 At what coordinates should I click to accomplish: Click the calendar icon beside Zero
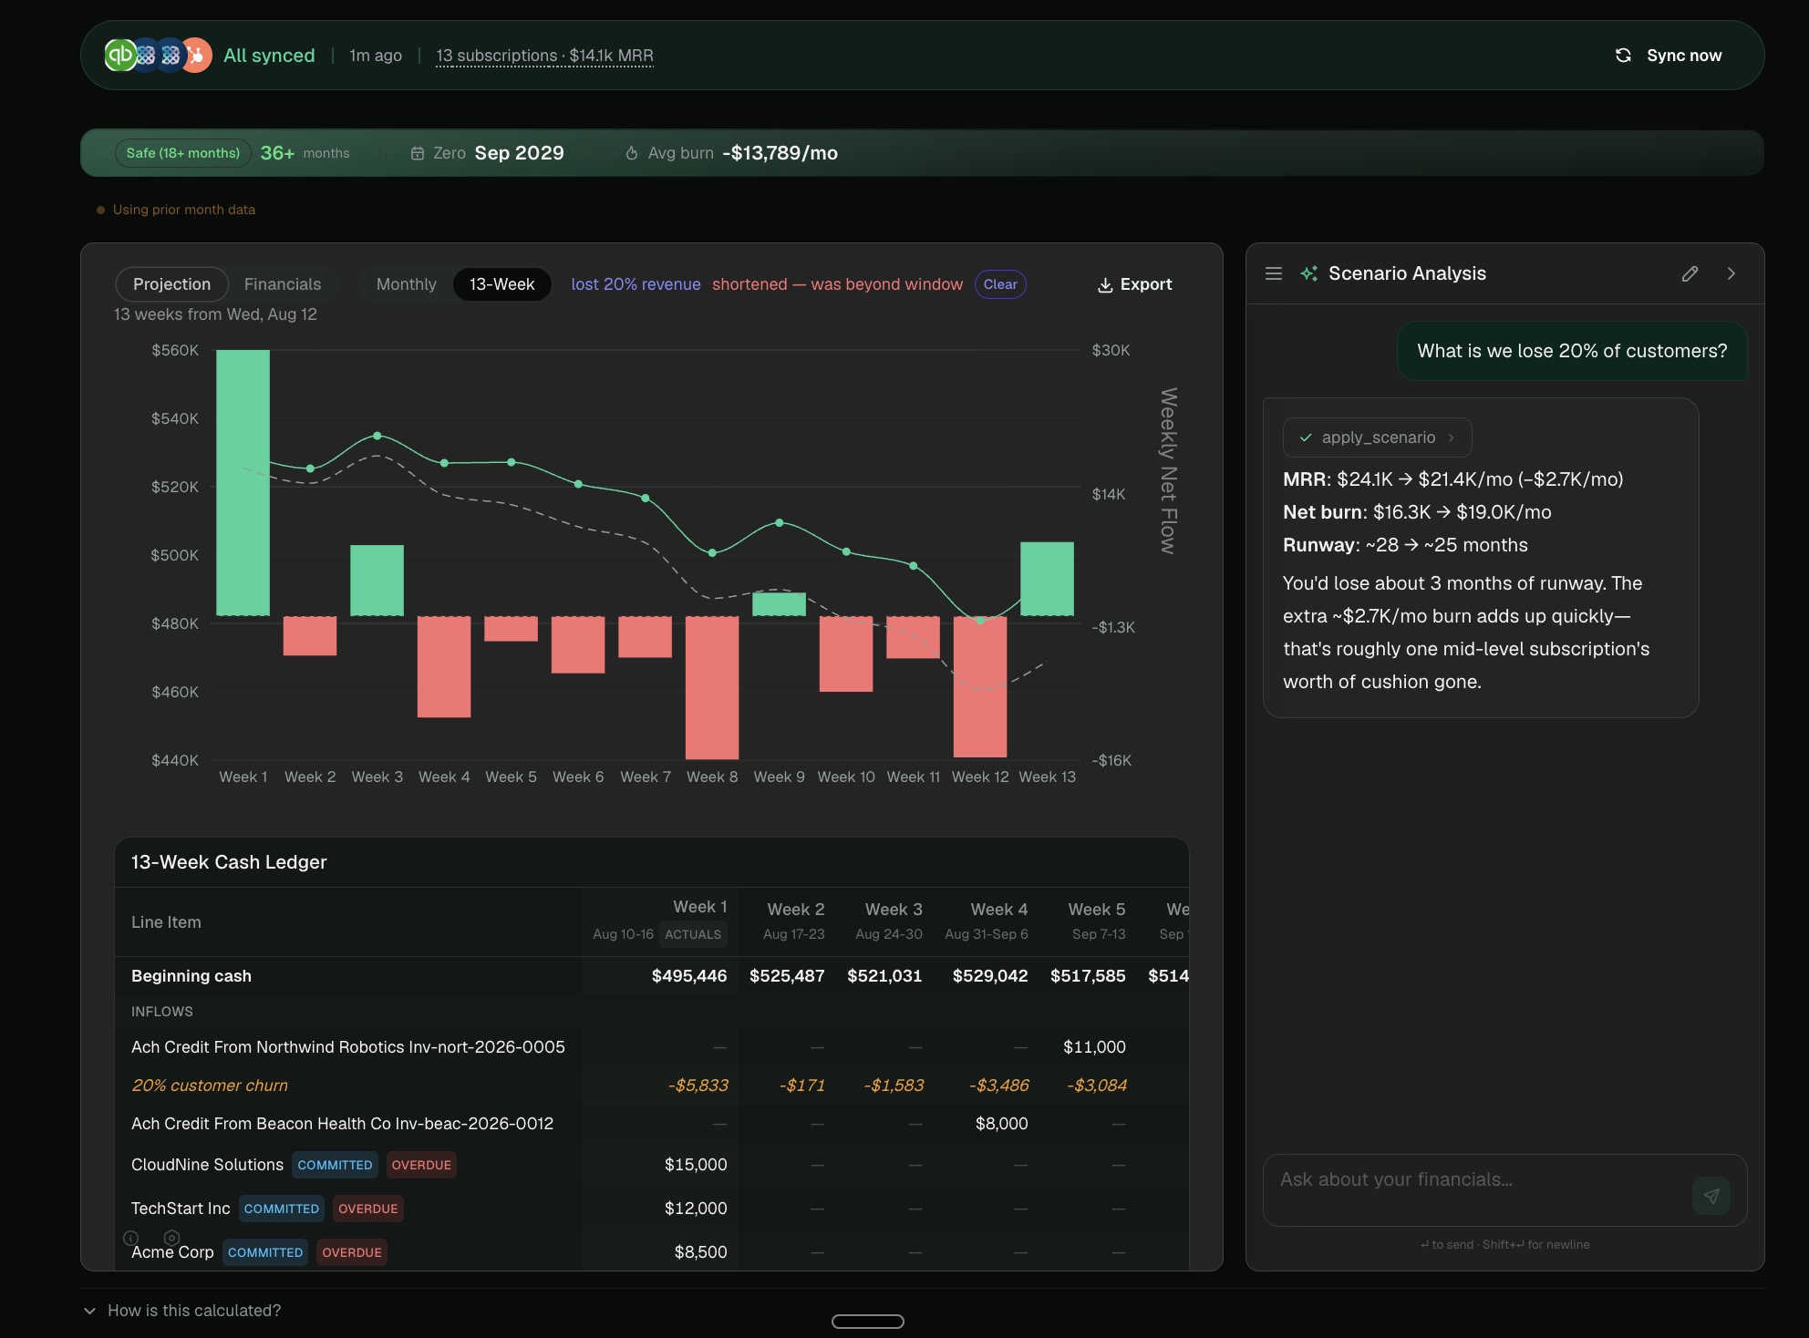(x=418, y=153)
